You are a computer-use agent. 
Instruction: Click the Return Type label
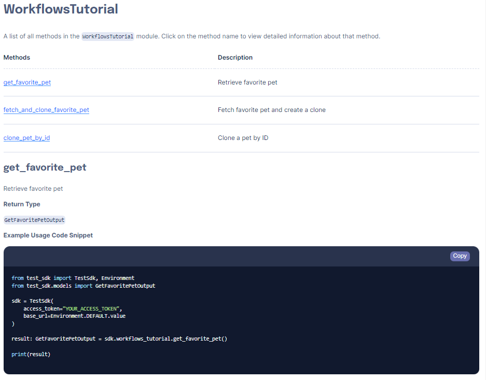point(22,204)
